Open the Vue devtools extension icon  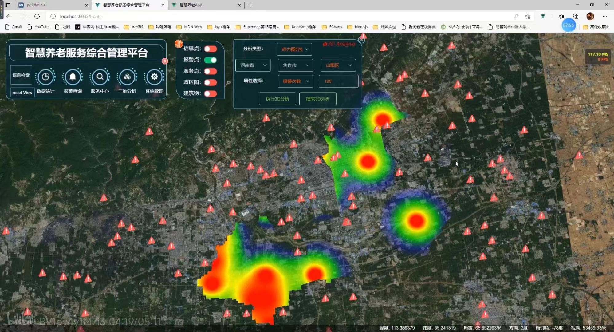(x=543, y=16)
